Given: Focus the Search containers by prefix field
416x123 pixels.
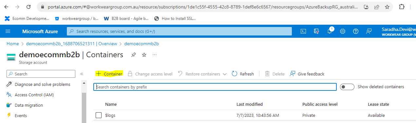Looking at the screenshot, I should click(215, 87).
